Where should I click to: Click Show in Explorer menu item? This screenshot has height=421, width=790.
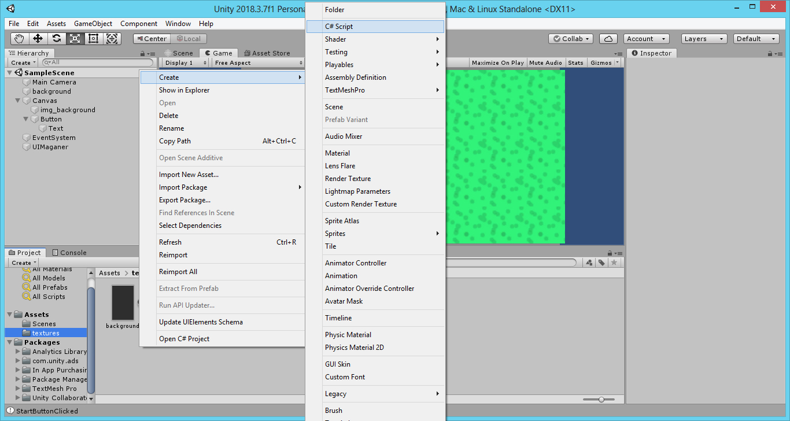pyautogui.click(x=223, y=90)
